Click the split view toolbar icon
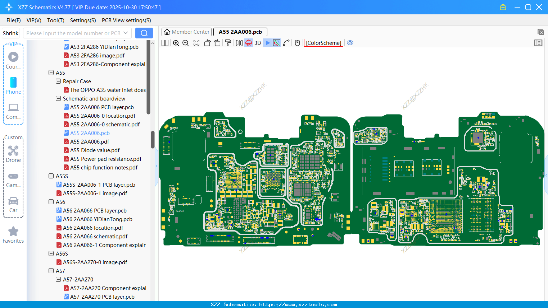Image resolution: width=548 pixels, height=308 pixels. (x=165, y=43)
